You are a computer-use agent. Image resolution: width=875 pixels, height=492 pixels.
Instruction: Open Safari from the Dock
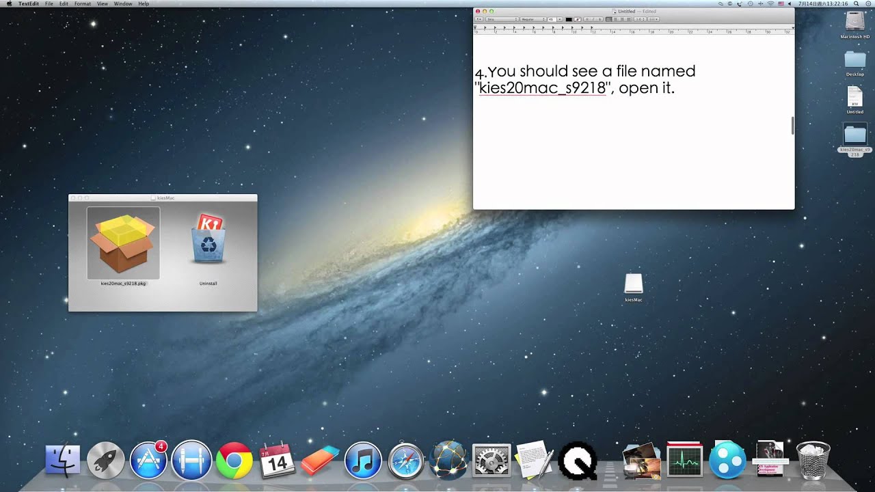pos(405,460)
